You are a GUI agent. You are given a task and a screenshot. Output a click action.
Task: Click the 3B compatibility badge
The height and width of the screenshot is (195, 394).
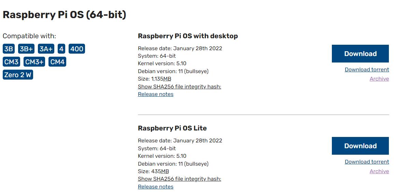click(x=9, y=49)
